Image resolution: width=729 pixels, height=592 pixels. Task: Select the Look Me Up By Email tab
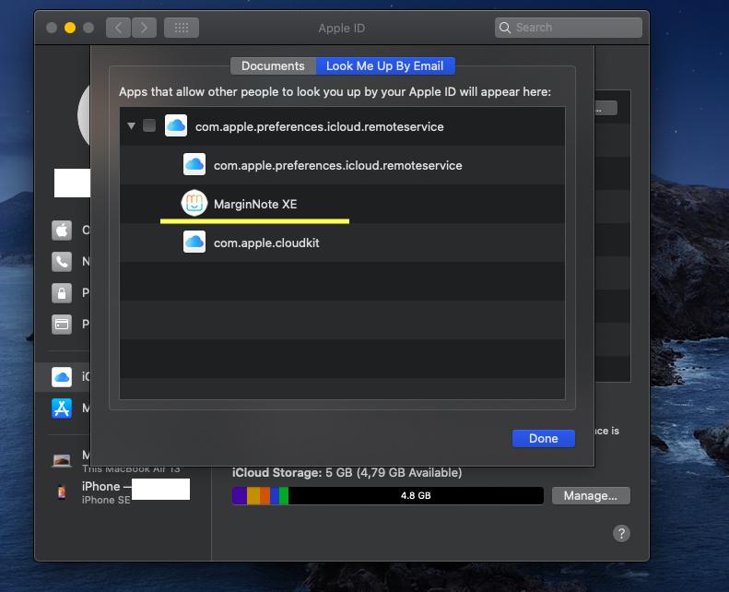click(x=385, y=66)
